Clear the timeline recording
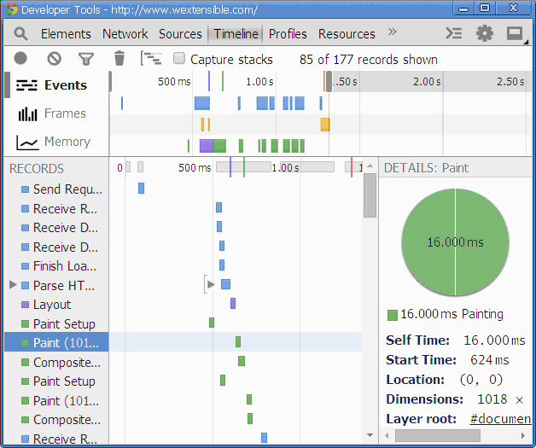Image resolution: width=536 pixels, height=448 pixels. tap(54, 59)
